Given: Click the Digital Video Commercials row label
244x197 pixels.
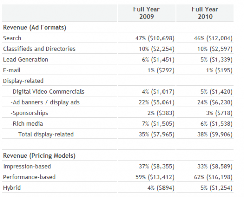Looking at the screenshot, I should pyautogui.click(x=47, y=92).
